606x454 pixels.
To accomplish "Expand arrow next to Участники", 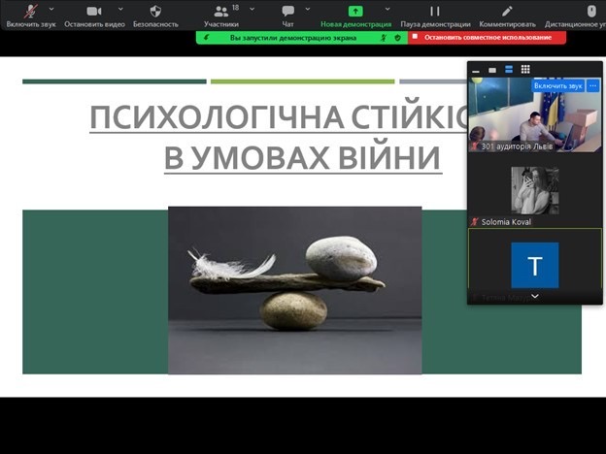I will tap(252, 8).
